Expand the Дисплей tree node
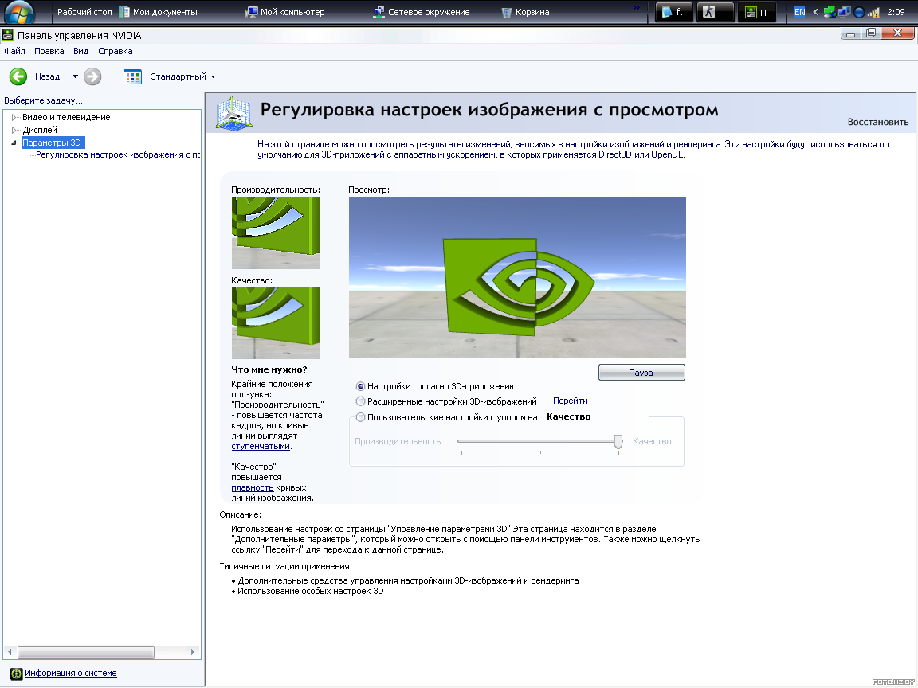The image size is (918, 688). (x=14, y=130)
